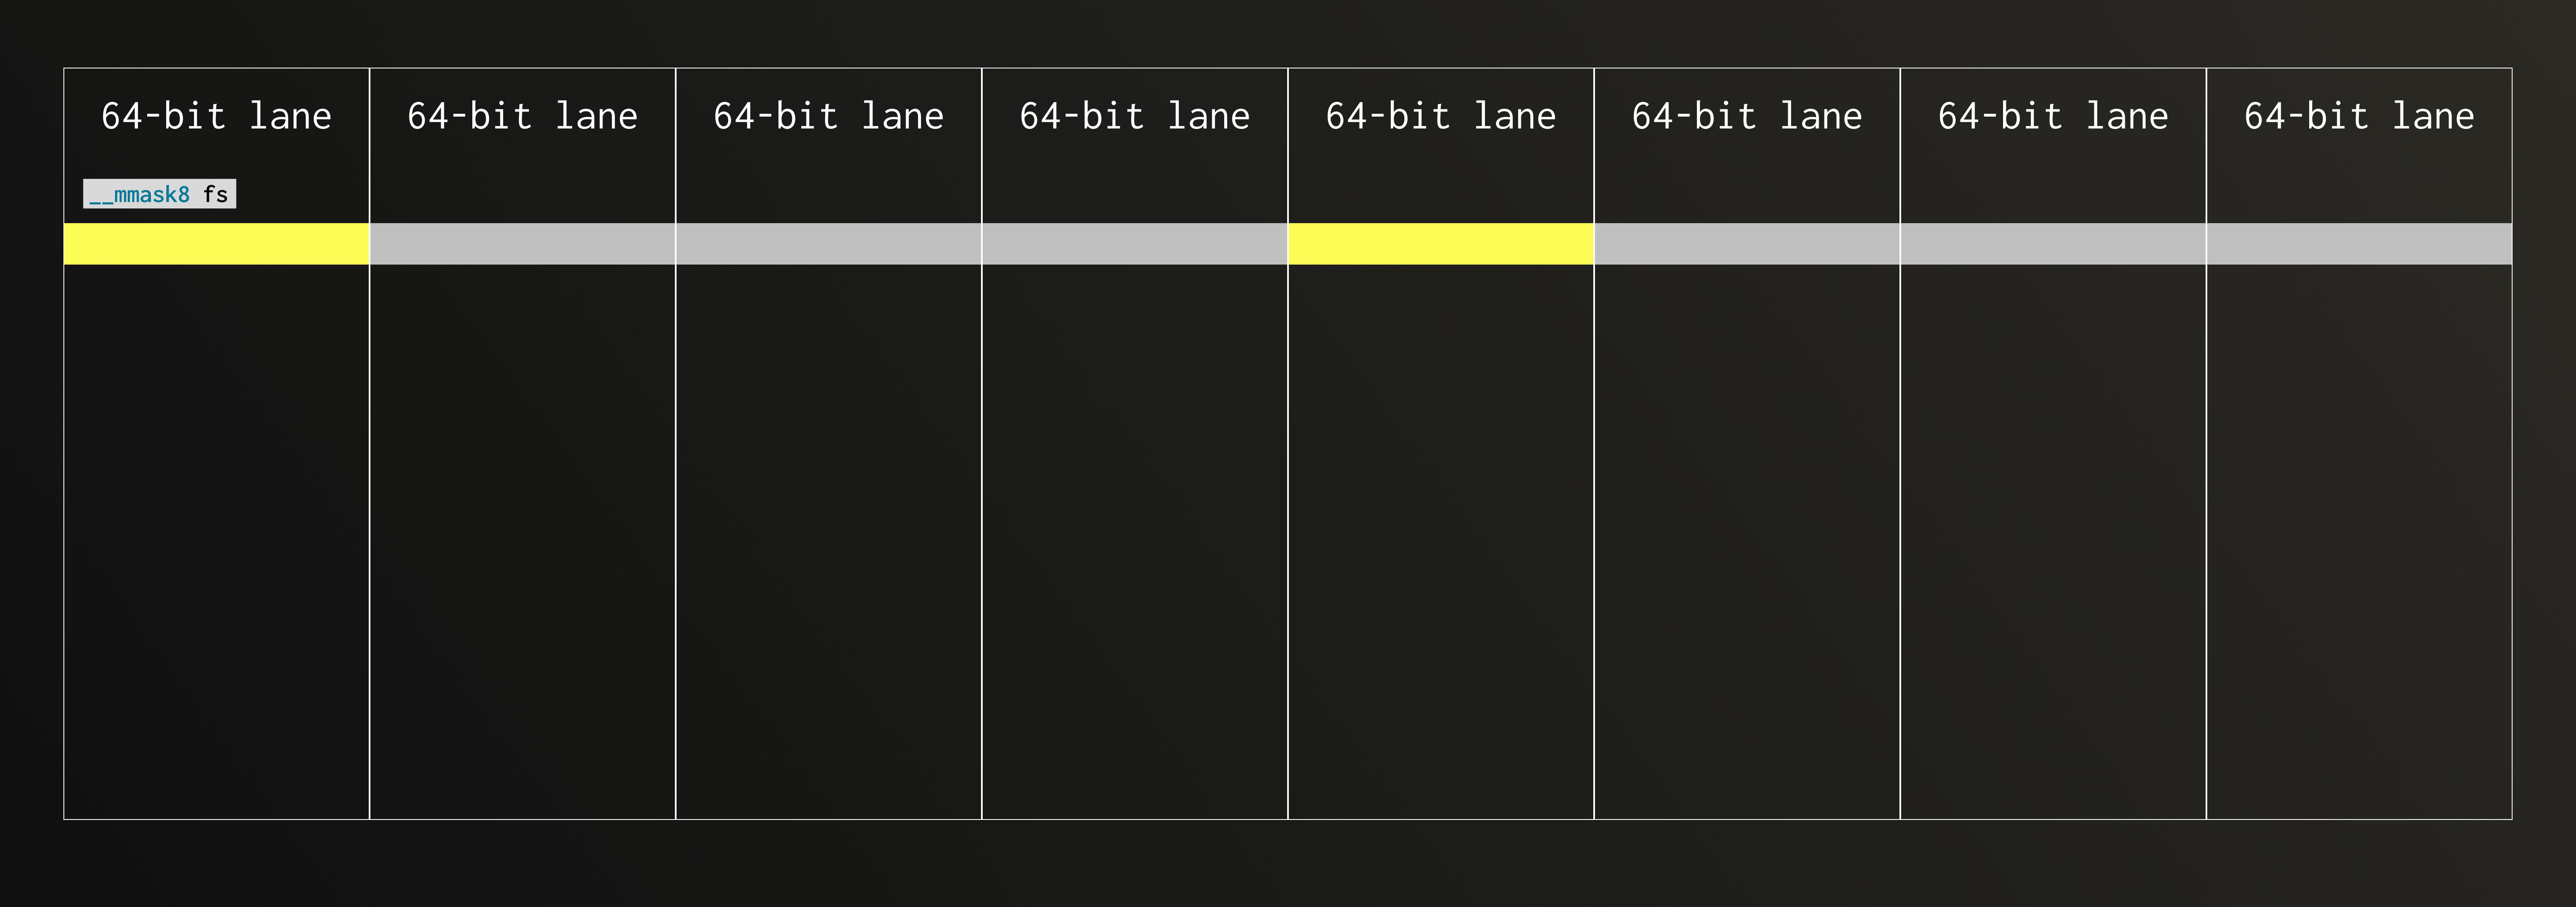Viewport: 2576px width, 907px height.
Task: Select the third "64-bit lane" header text
Action: click(x=828, y=117)
